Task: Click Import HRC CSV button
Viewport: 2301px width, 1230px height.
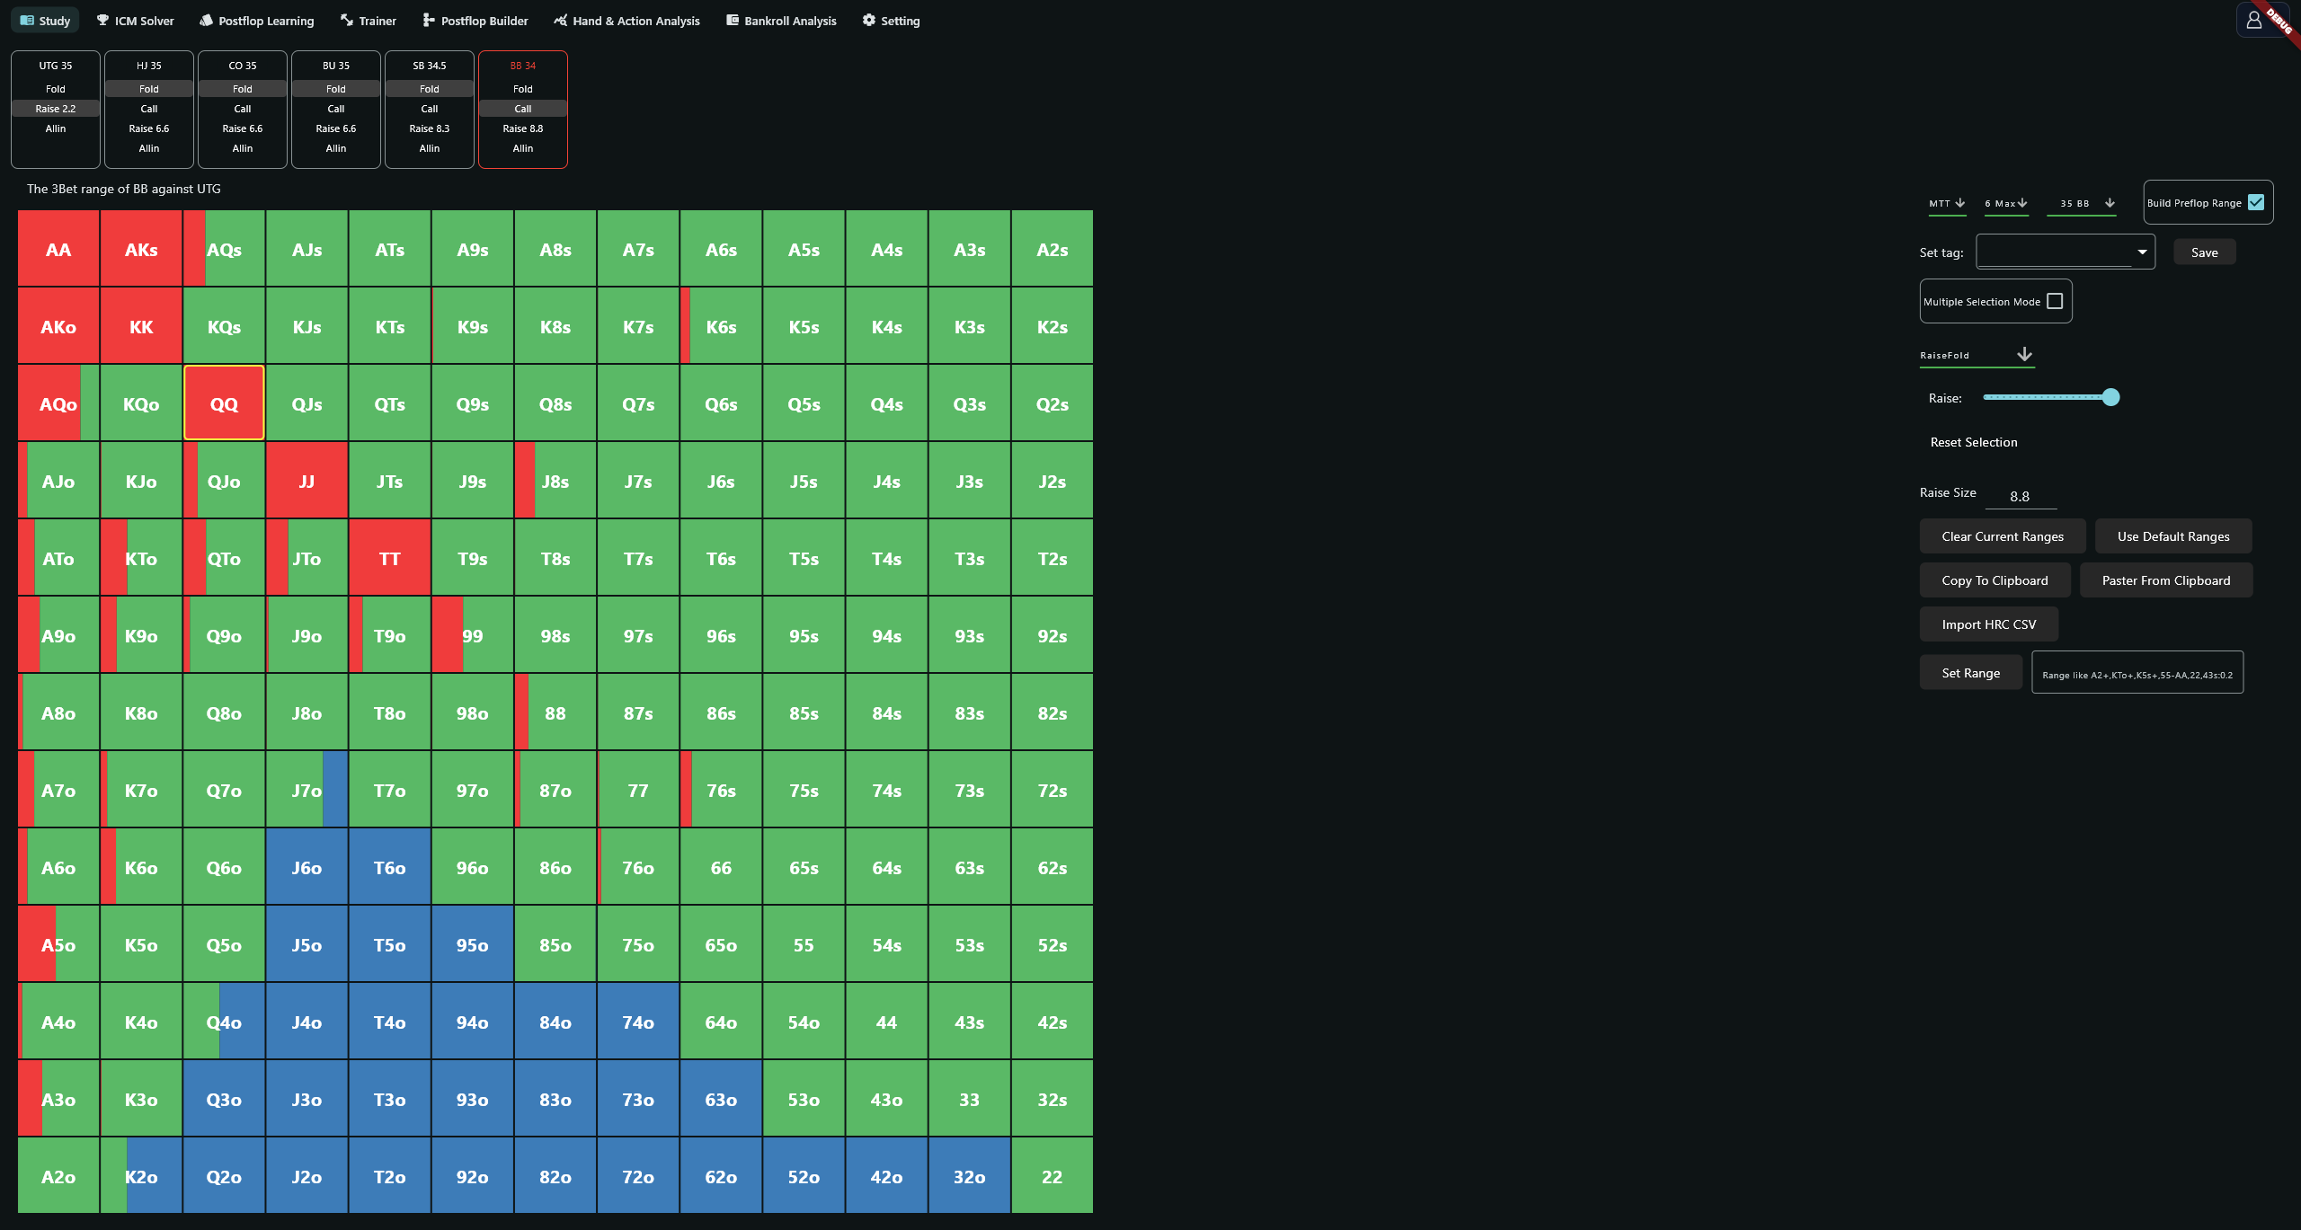Action: 1989,624
